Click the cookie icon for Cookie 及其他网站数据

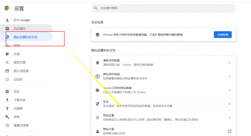[x=97, y=90]
